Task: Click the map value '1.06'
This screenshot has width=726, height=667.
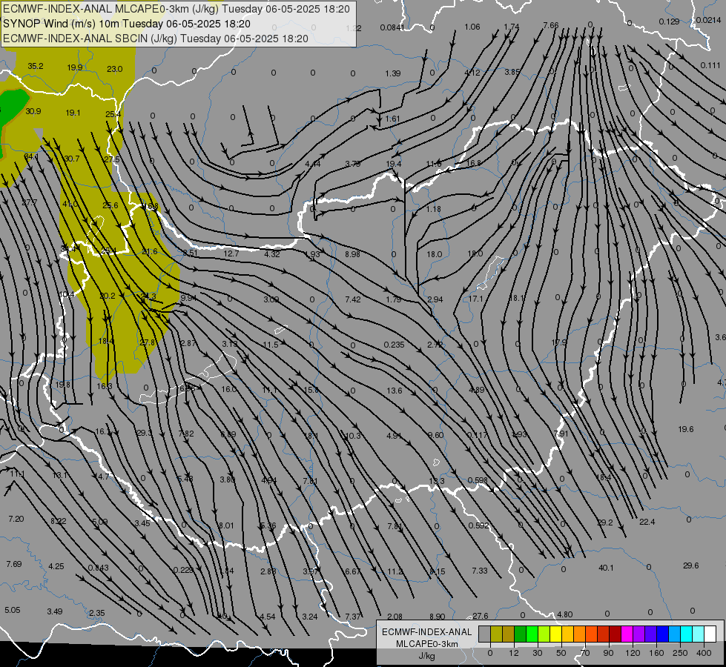Action: tap(472, 27)
